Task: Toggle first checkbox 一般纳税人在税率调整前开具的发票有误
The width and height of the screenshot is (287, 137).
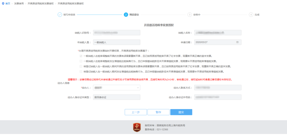Action: point(81,56)
